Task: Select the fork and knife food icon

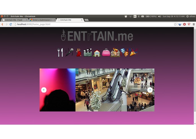Action: [60, 52]
